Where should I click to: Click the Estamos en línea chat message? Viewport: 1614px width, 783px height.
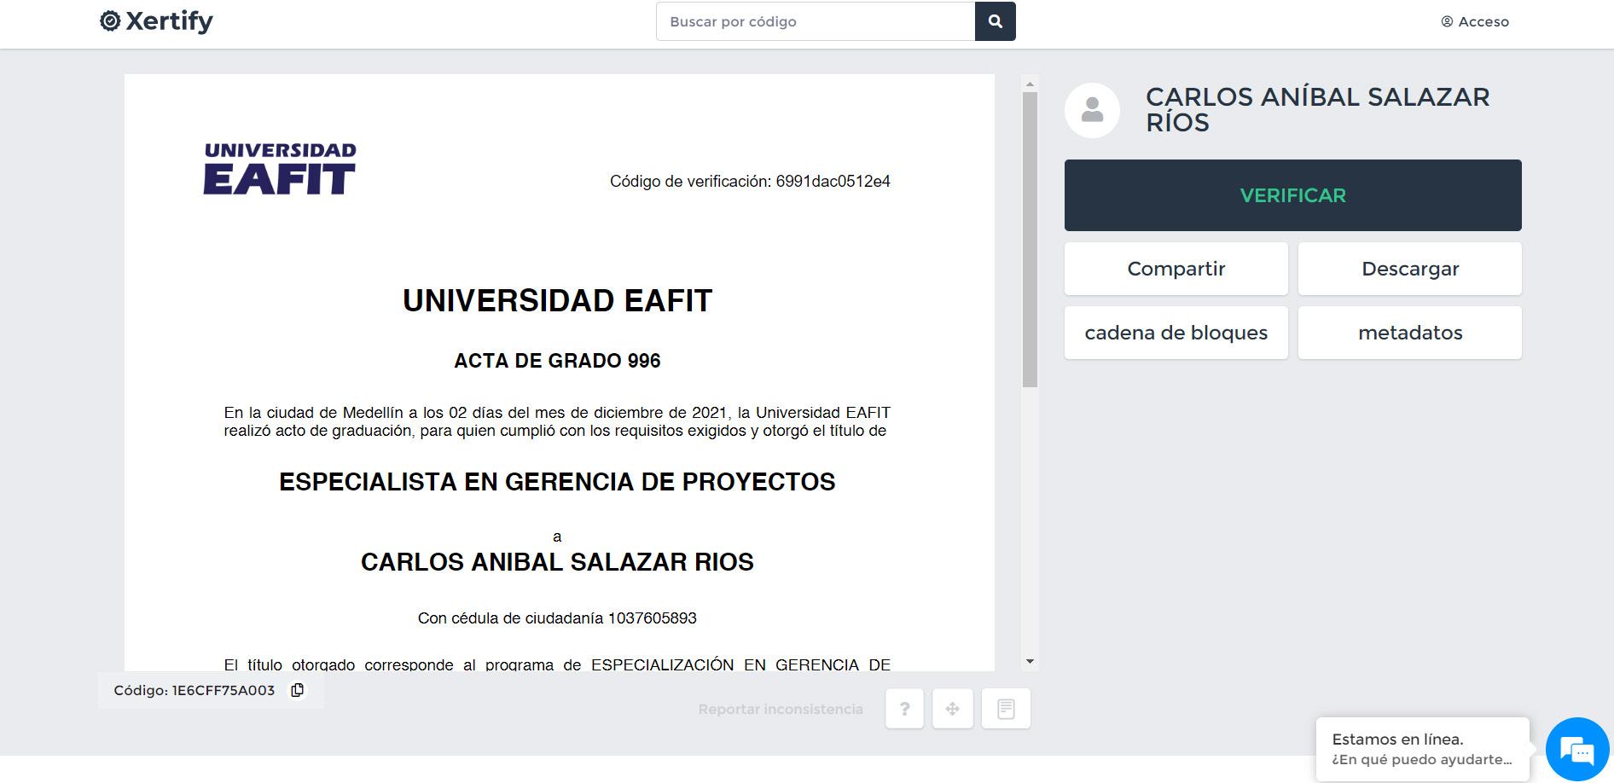click(1422, 749)
